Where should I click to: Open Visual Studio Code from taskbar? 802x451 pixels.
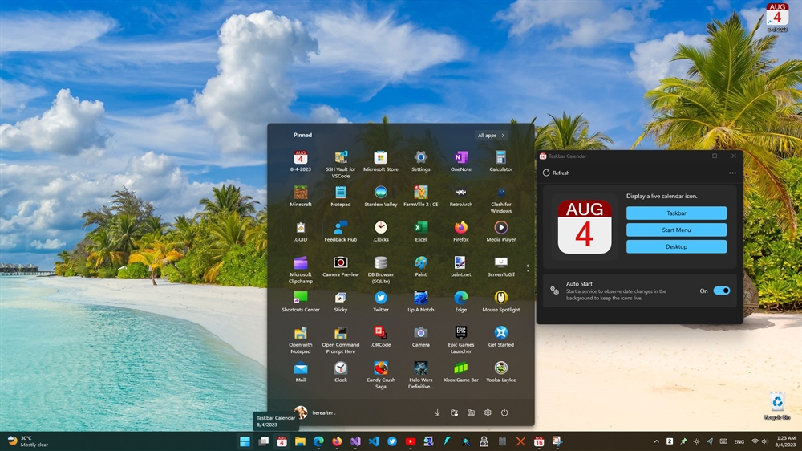(x=374, y=441)
